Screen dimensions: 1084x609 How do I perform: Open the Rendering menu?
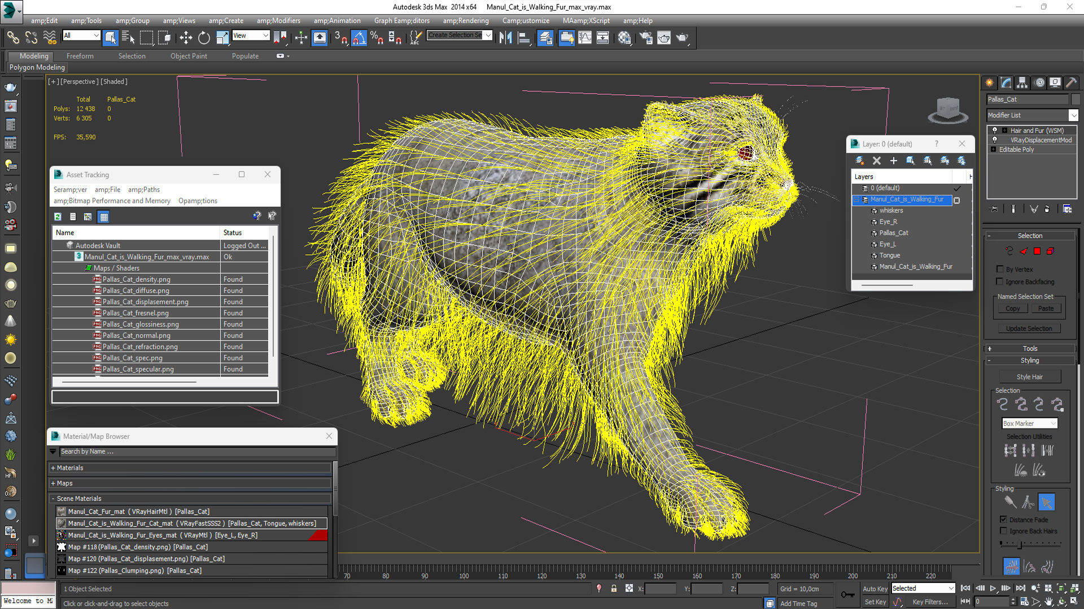pos(465,21)
